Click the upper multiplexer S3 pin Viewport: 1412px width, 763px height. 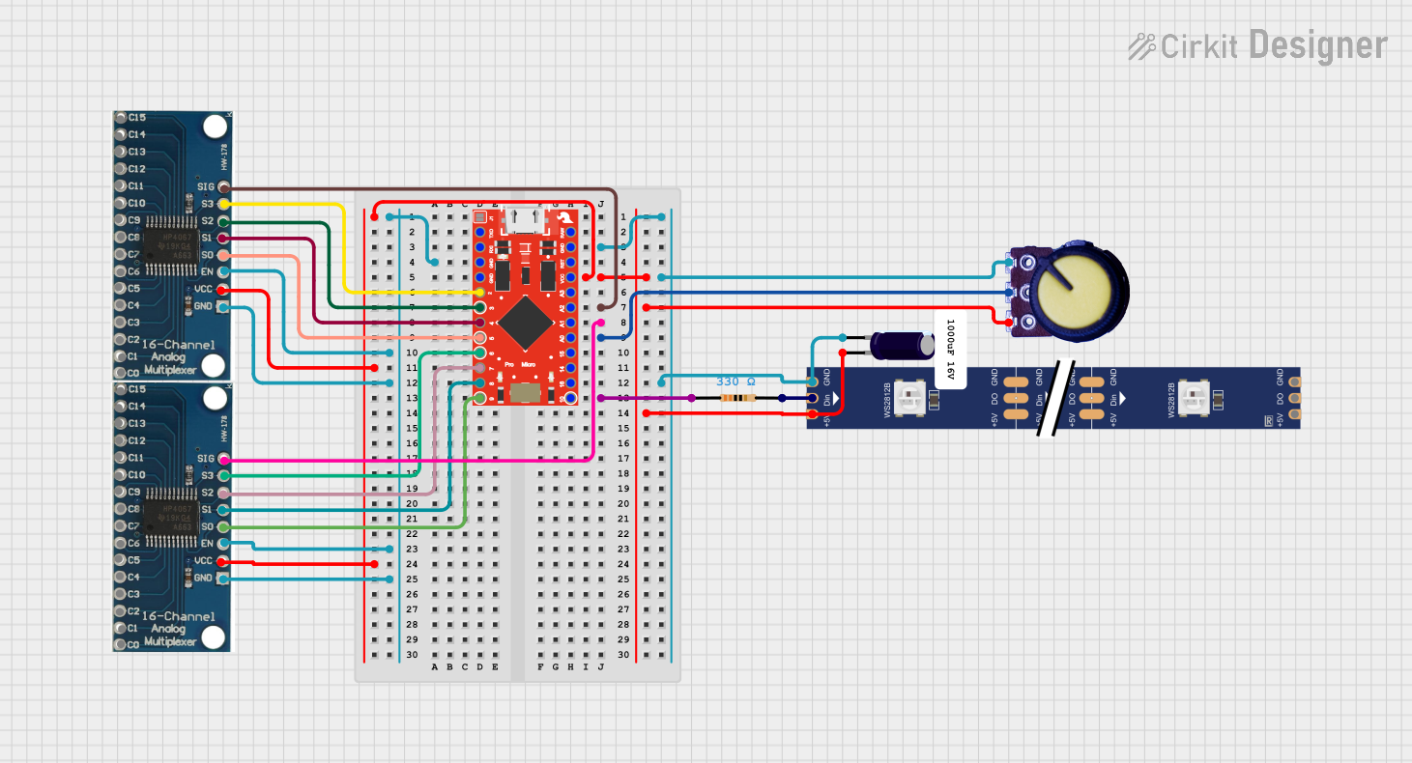224,205
